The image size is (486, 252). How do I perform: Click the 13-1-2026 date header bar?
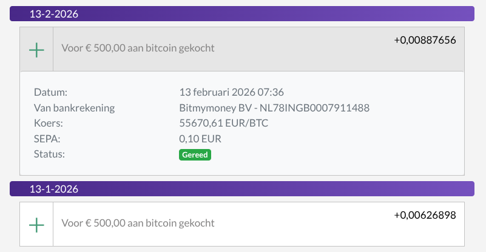pos(241,189)
